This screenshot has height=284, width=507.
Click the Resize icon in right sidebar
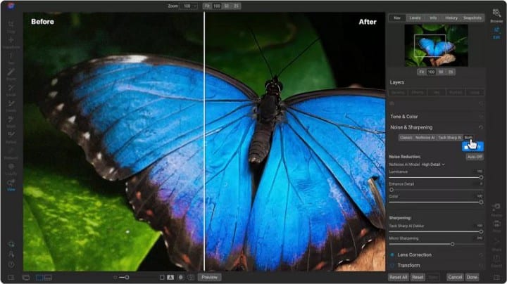[496, 209]
